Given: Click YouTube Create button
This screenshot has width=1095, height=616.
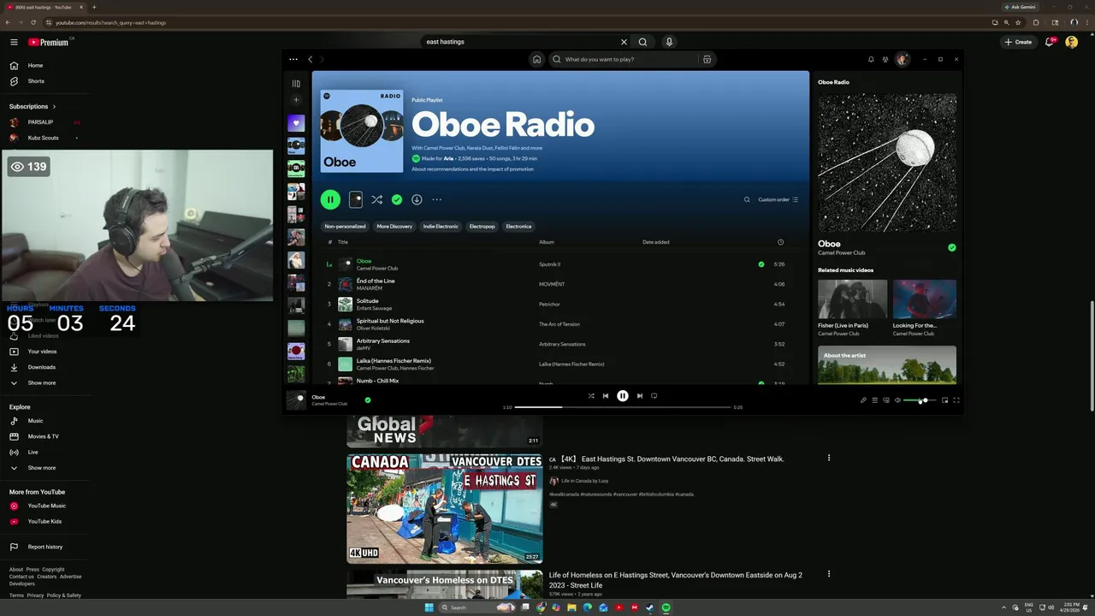Looking at the screenshot, I should coord(1019,42).
